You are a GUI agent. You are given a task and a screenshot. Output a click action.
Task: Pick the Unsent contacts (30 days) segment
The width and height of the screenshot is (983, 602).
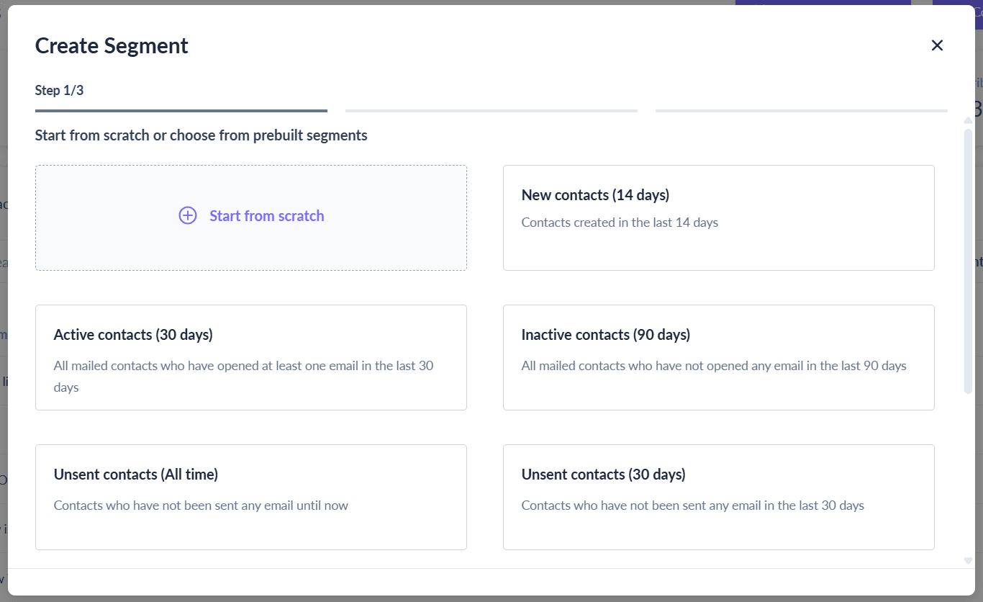718,497
